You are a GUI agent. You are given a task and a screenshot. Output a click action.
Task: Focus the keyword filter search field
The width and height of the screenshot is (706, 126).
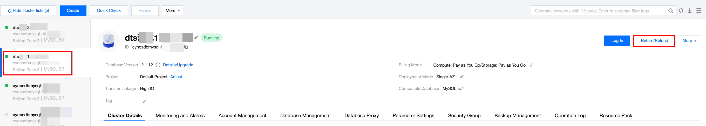[598, 11]
